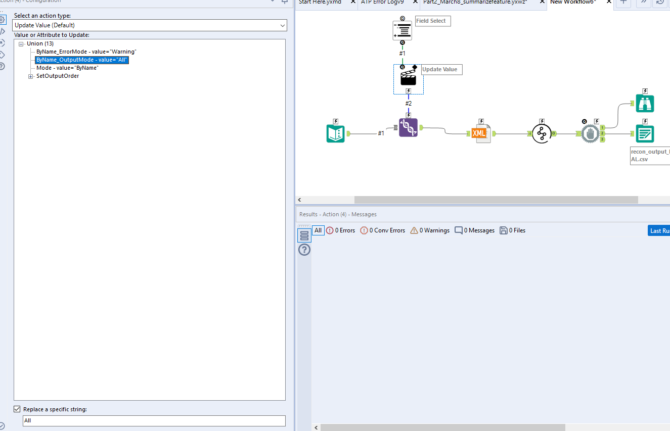Select the XML Parse tool
670x431 pixels.
(x=480, y=132)
